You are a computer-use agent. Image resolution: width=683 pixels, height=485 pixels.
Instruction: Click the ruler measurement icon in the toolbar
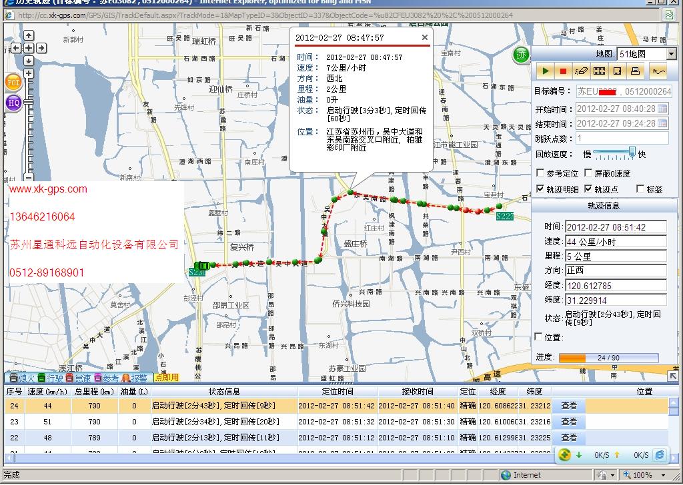coord(600,71)
